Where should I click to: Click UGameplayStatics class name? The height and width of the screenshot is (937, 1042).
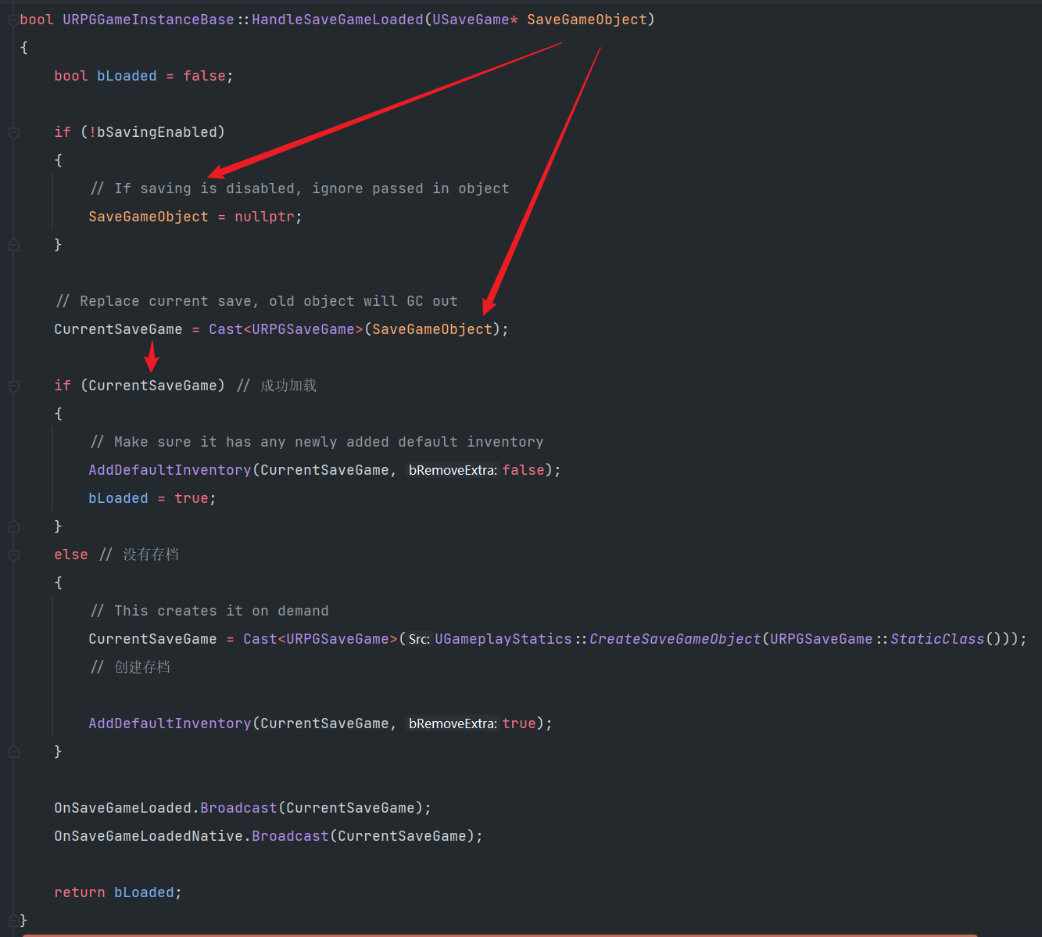click(x=503, y=639)
